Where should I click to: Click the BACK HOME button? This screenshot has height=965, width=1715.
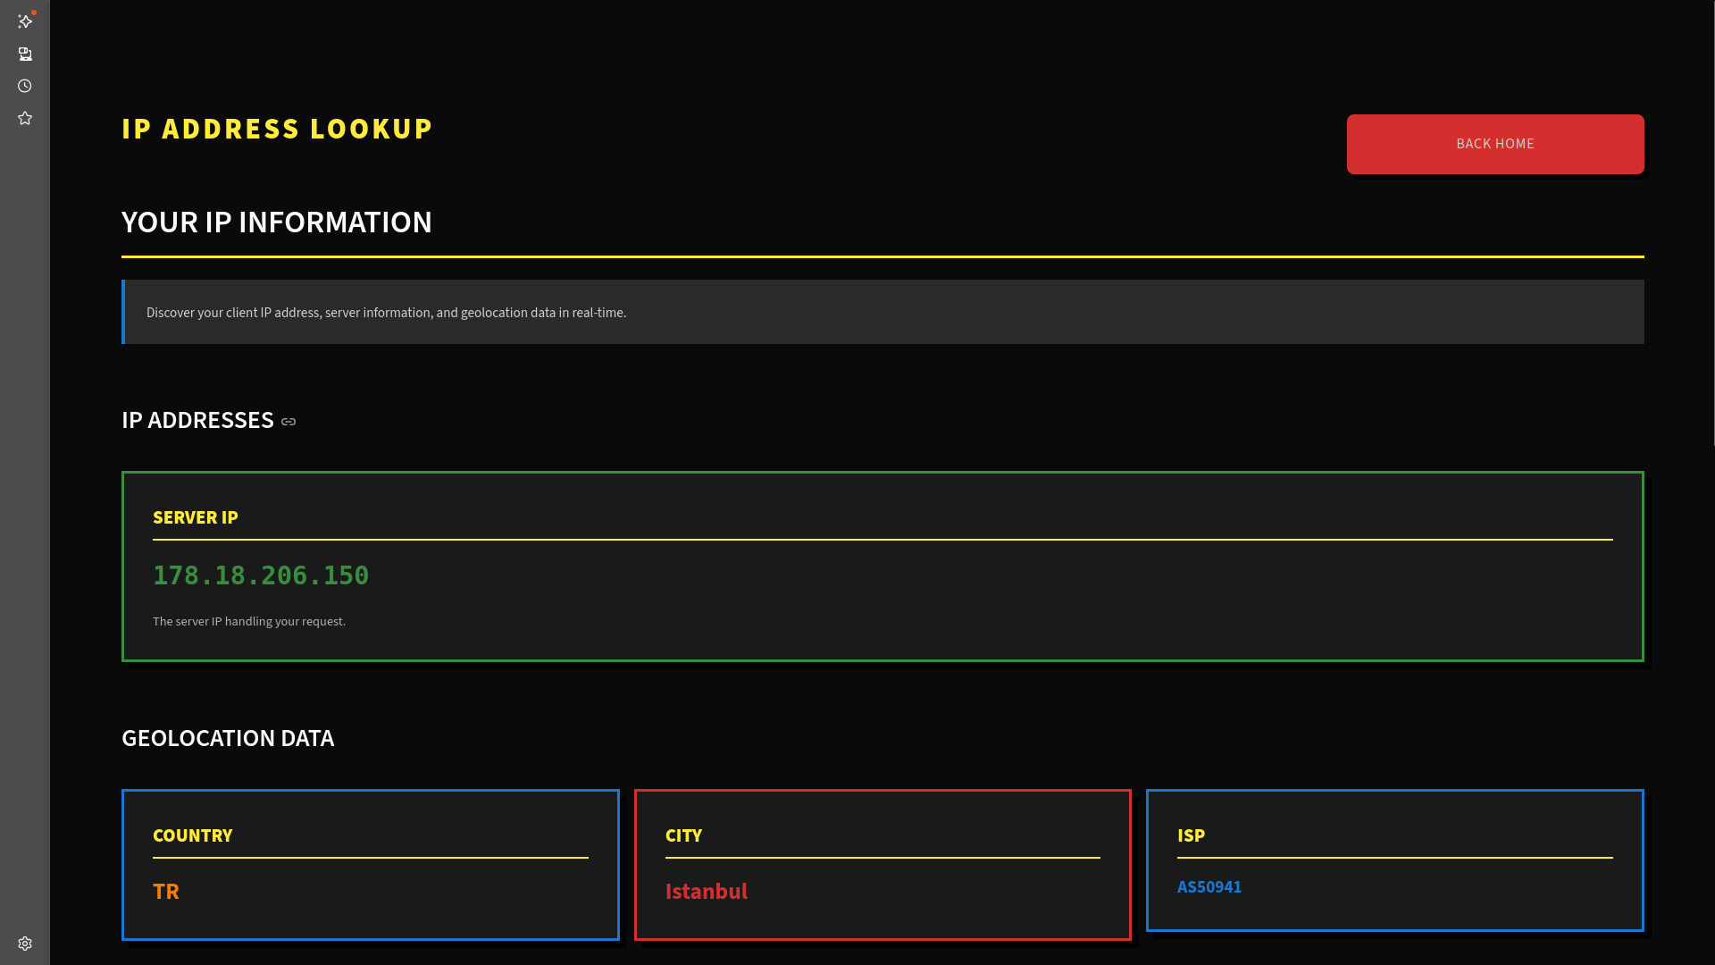1494,143
